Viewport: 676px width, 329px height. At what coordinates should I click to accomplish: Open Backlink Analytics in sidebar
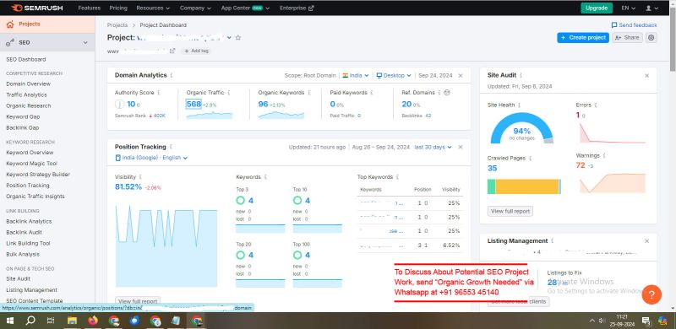click(29, 221)
